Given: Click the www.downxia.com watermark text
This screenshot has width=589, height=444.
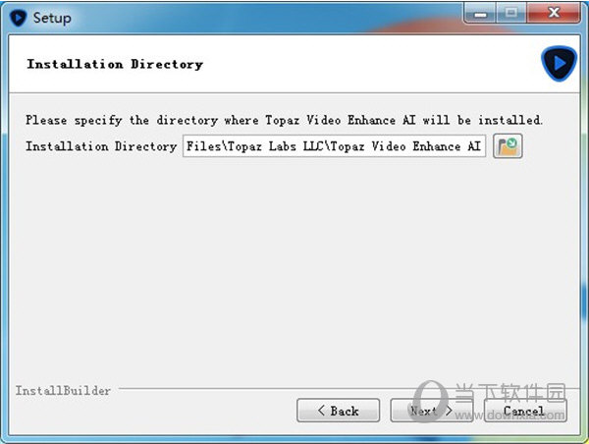Looking at the screenshot, I should pos(509,416).
